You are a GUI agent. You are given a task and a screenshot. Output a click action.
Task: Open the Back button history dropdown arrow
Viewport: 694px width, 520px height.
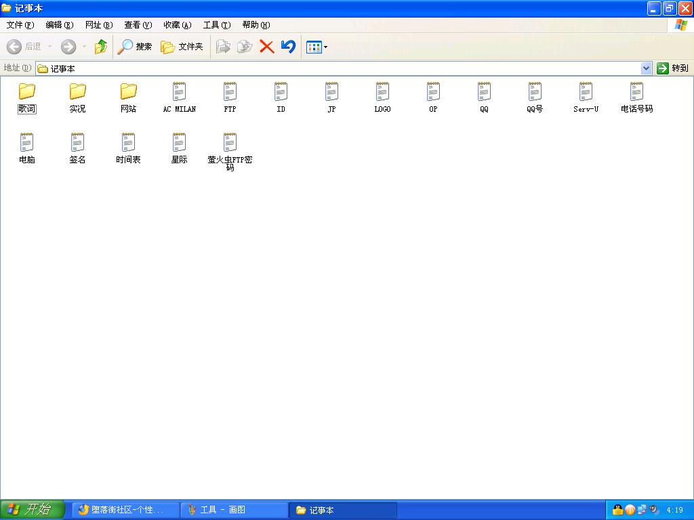click(x=49, y=47)
